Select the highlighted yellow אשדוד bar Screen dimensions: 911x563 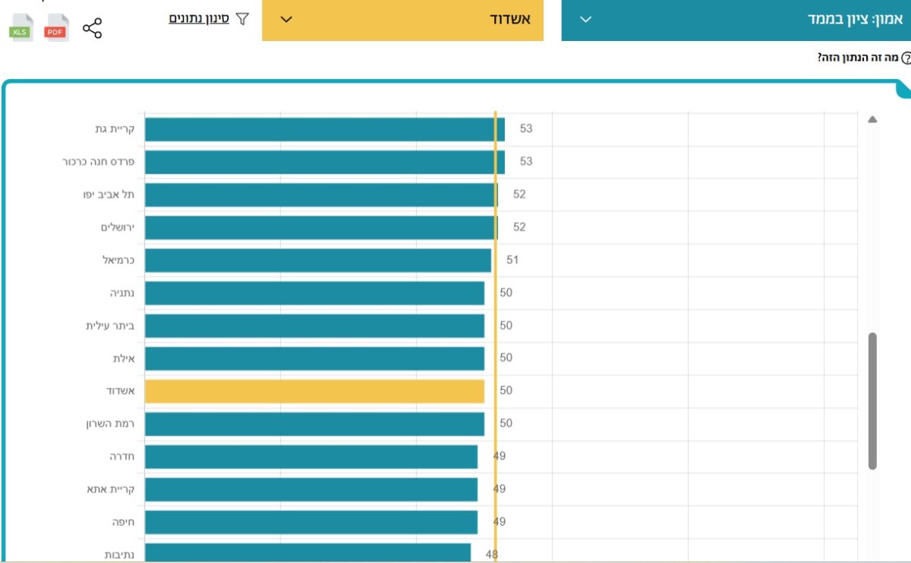pos(314,391)
